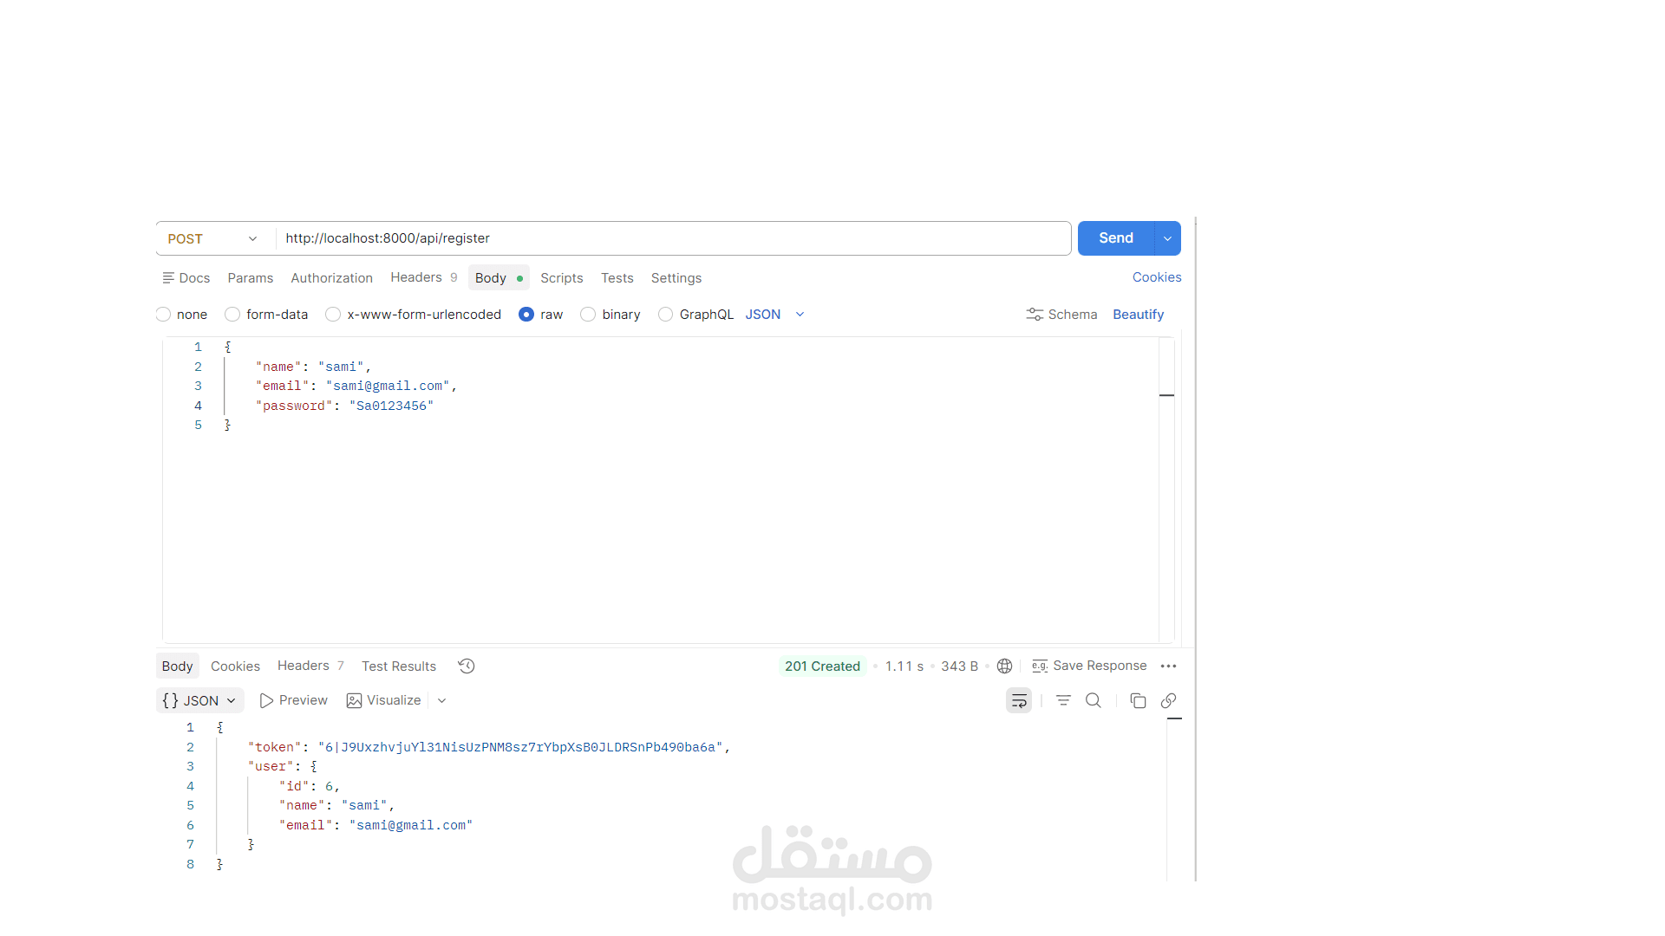Toggle line wrapping in the response viewer
The image size is (1665, 936).
pyautogui.click(x=1019, y=700)
